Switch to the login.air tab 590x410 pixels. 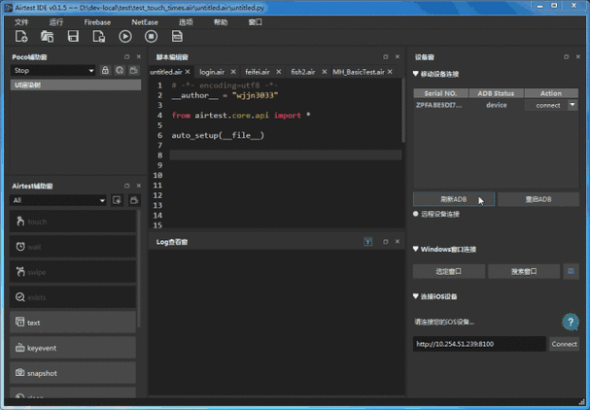[x=212, y=72]
